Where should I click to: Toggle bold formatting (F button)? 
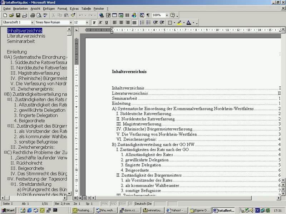coord(94,22)
